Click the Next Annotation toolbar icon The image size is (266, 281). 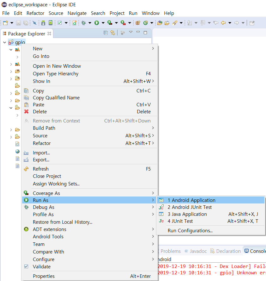tap(190, 23)
